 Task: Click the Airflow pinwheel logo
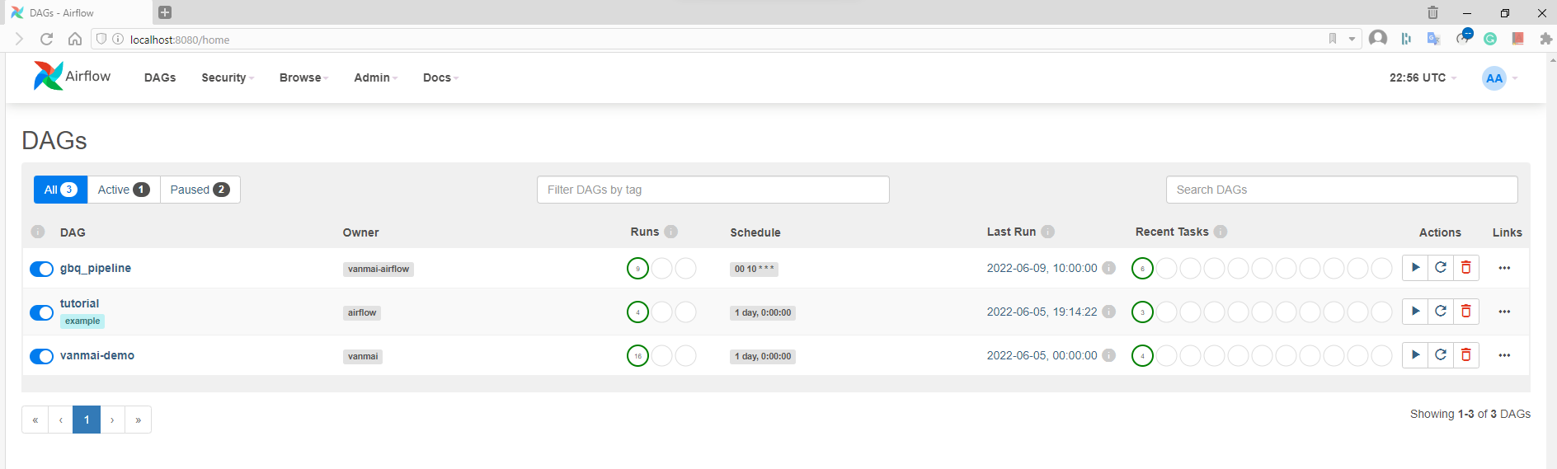48,76
